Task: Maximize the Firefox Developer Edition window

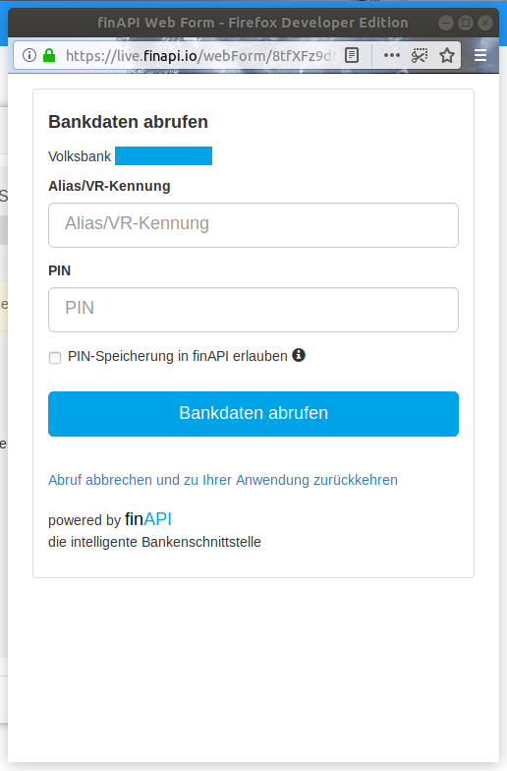Action: tap(466, 23)
